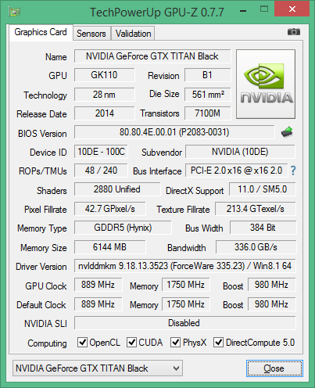The height and width of the screenshot is (388, 315).
Task: Click the Memory Type field GDDR5 (Hynix)
Action: (123, 228)
